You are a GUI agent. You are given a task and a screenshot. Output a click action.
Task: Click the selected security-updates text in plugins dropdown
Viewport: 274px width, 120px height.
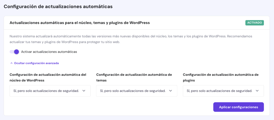click(x=219, y=91)
